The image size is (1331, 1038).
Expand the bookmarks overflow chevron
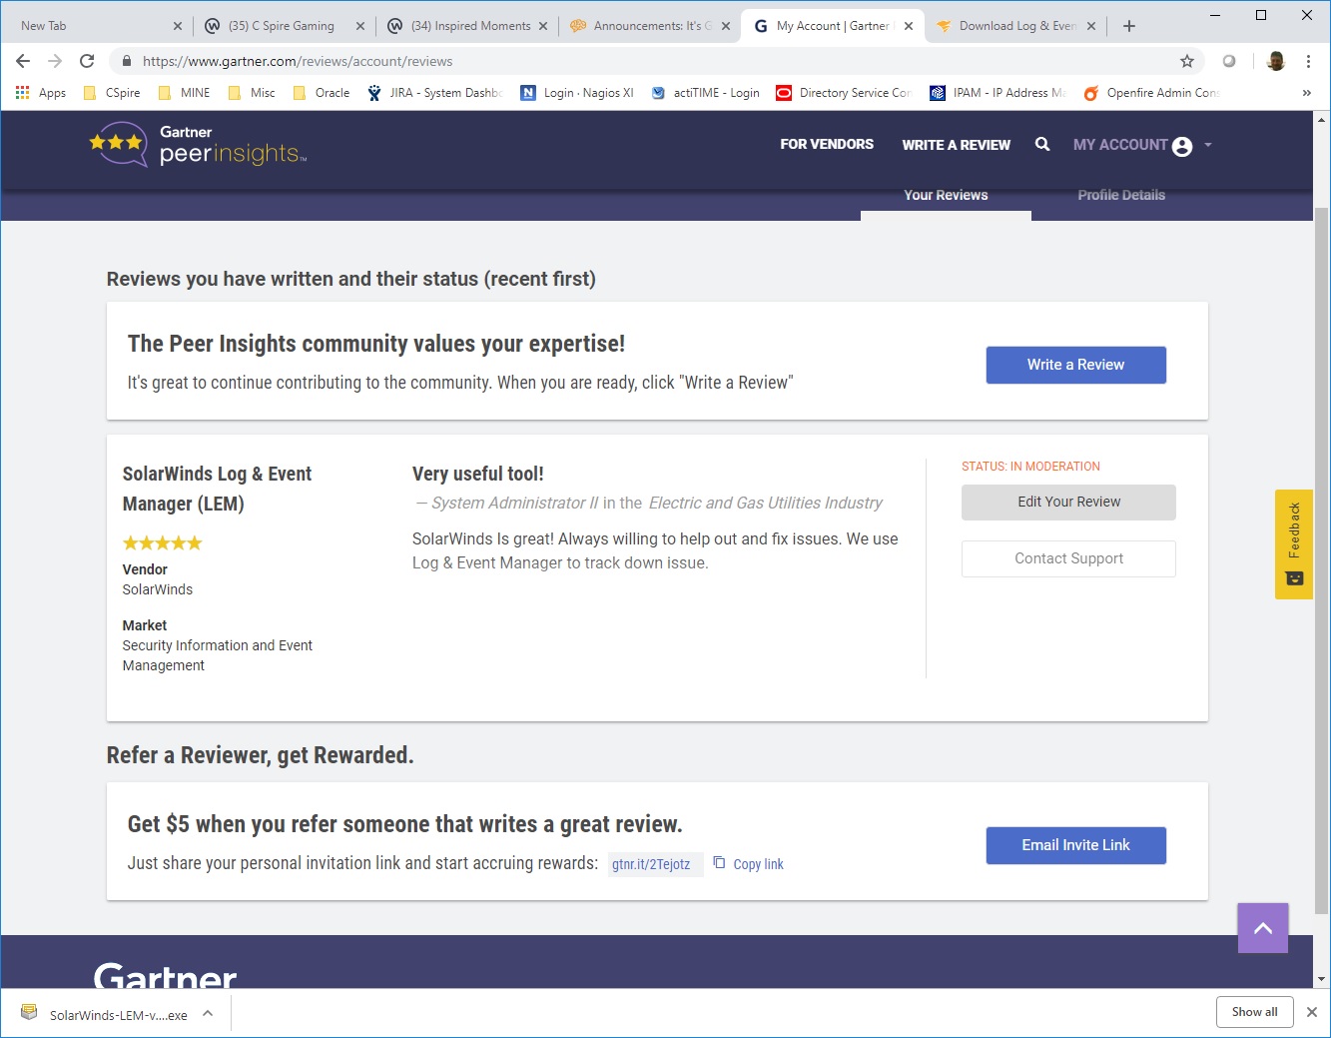[1307, 92]
